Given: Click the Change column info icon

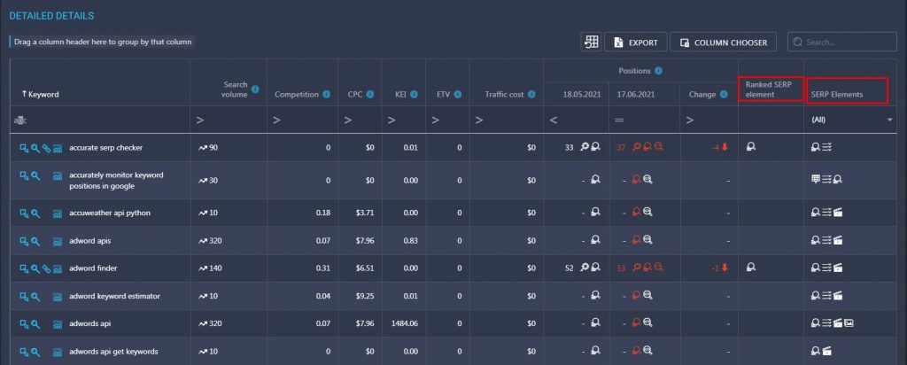Looking at the screenshot, I should coord(723,94).
